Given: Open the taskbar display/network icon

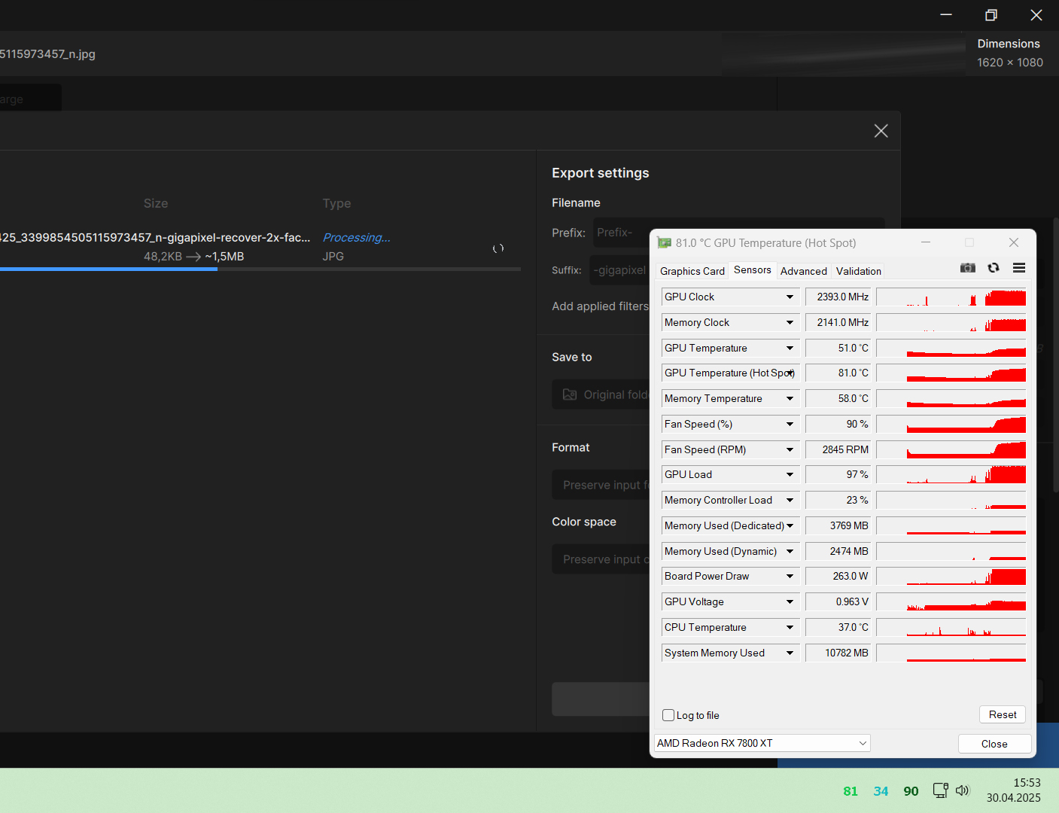Looking at the screenshot, I should tap(940, 790).
